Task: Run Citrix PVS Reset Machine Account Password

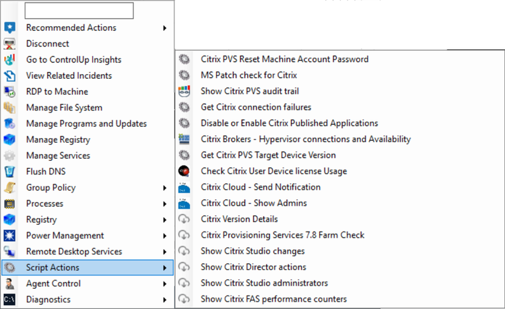Action: click(x=340, y=59)
